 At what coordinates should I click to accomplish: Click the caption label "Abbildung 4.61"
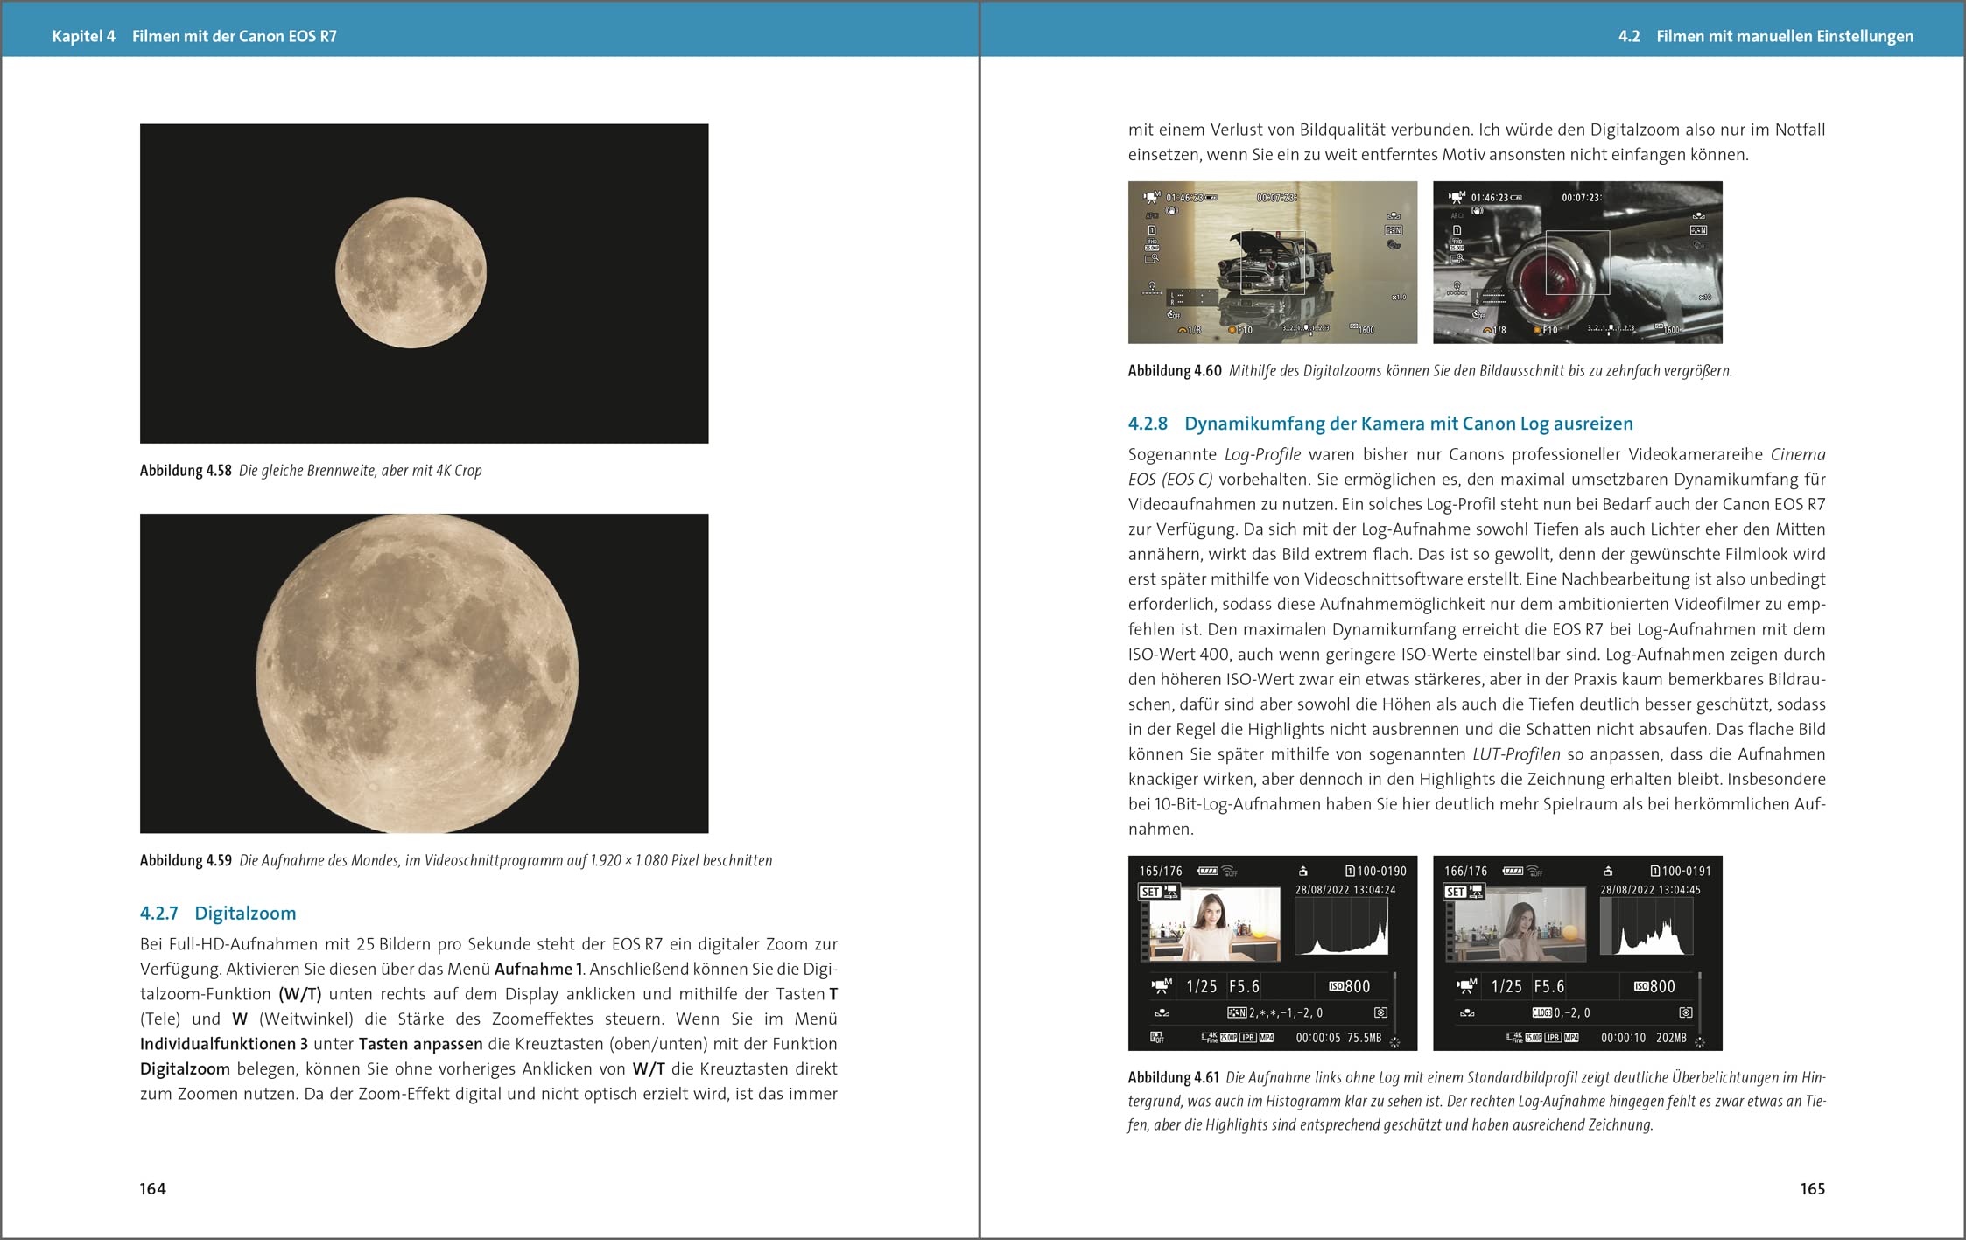point(1174,1077)
